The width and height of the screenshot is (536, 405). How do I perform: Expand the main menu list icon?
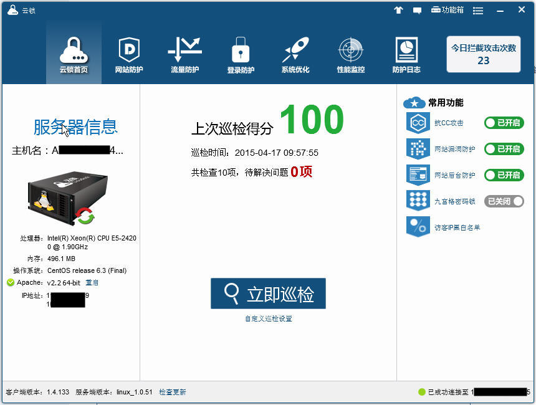(x=478, y=11)
